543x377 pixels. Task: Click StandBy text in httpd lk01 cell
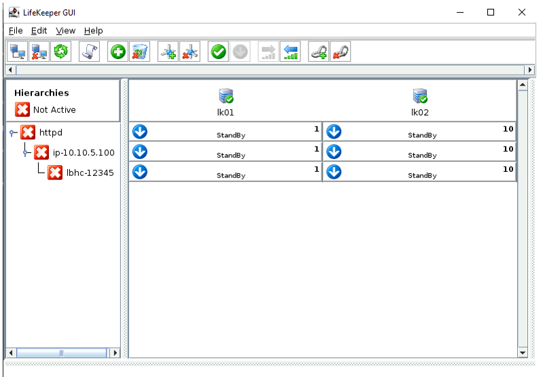point(231,135)
